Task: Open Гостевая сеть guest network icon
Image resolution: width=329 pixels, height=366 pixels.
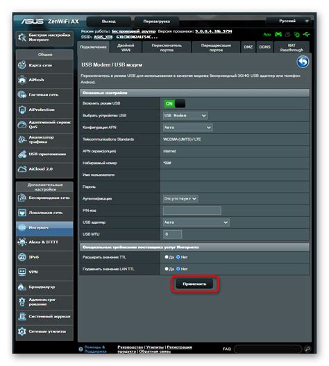Action: [x=22, y=95]
